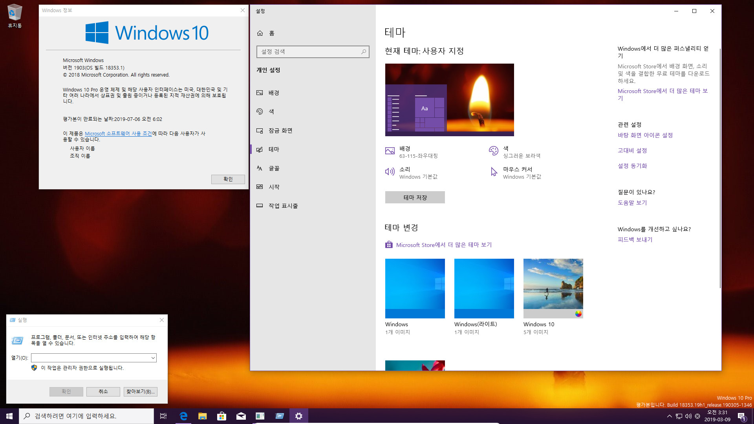The image size is (754, 424).
Task: Select the Background picture icon in sidebar
Action: 260,93
